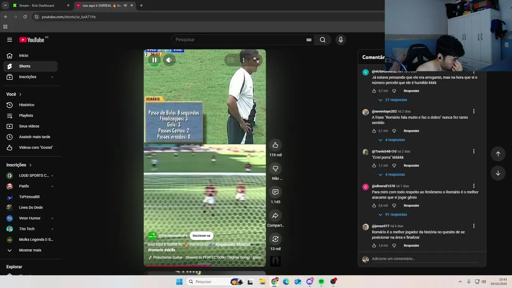512x288 pixels.
Task: Open Lives Do Dede channel
Action: pyautogui.click(x=30, y=208)
